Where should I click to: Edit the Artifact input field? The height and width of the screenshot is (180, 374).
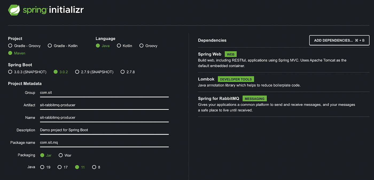(x=104, y=105)
